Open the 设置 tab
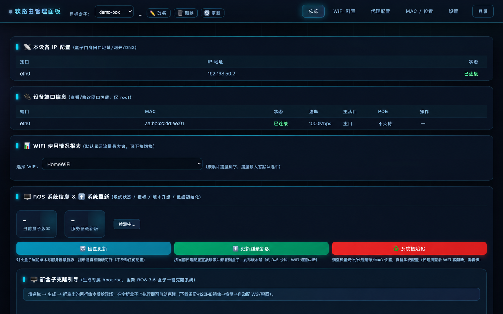This screenshot has height=314, width=503. click(x=454, y=11)
